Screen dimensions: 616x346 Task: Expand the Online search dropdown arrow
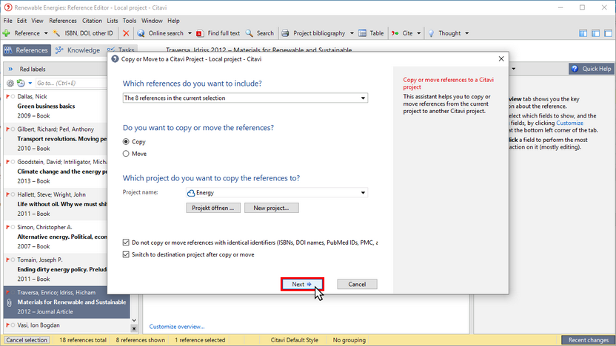pos(190,33)
